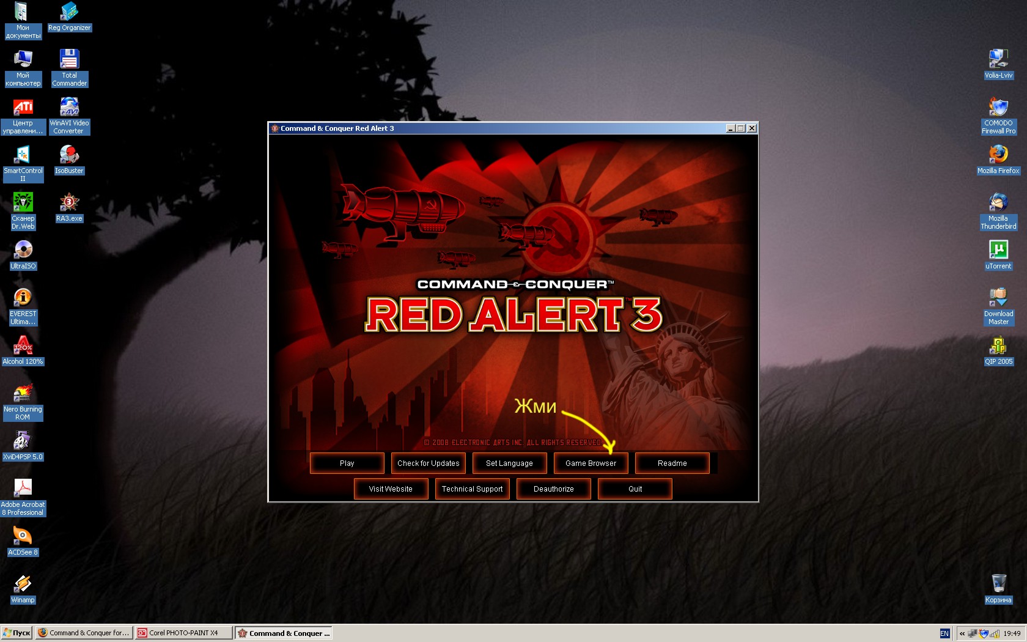The image size is (1027, 642).
Task: Select the XviD4PSP 5.0 desktop icon
Action: pyautogui.click(x=23, y=446)
